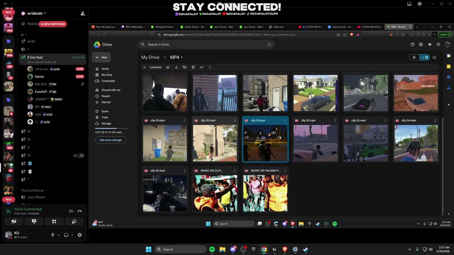Click Share icon in Drive selection toolbar
This screenshot has height=255, width=454.
(x=168, y=67)
